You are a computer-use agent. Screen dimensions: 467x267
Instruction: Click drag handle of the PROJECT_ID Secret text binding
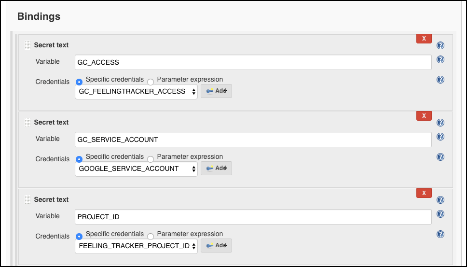[x=27, y=200]
